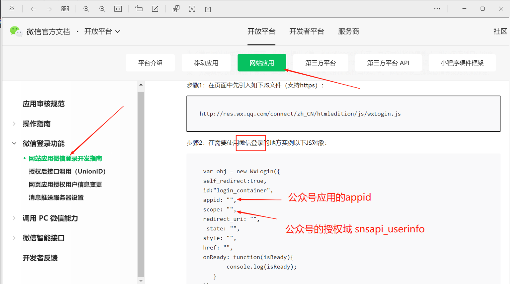Click the translate image icon
The height and width of the screenshot is (284, 510).
[176, 9]
